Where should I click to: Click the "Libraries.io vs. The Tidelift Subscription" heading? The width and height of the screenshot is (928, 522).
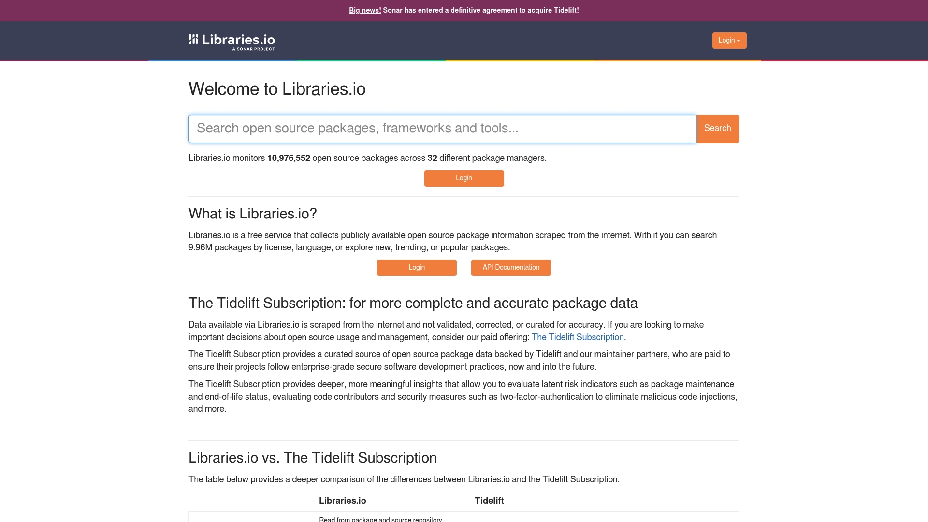312,458
